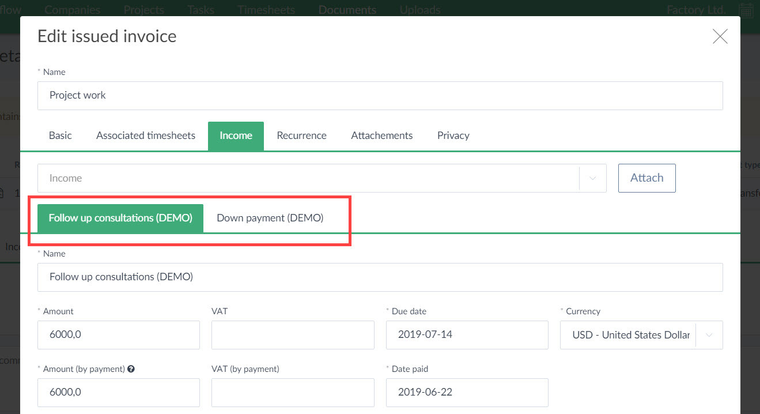Select the Follow up consultations (DEMO) tab
Viewport: 760px width, 414px height.
click(x=120, y=218)
